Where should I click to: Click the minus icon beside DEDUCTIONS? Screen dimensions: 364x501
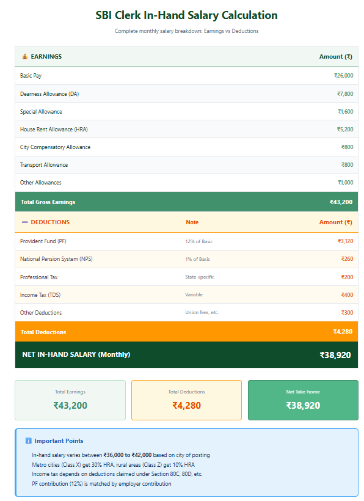click(24, 222)
